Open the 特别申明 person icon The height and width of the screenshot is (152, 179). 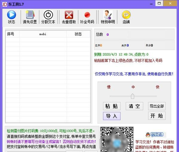pos(108,15)
